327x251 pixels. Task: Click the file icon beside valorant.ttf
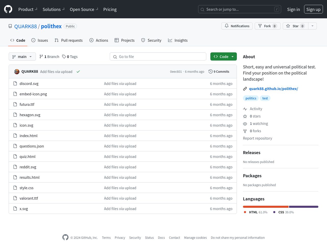coord(15,198)
